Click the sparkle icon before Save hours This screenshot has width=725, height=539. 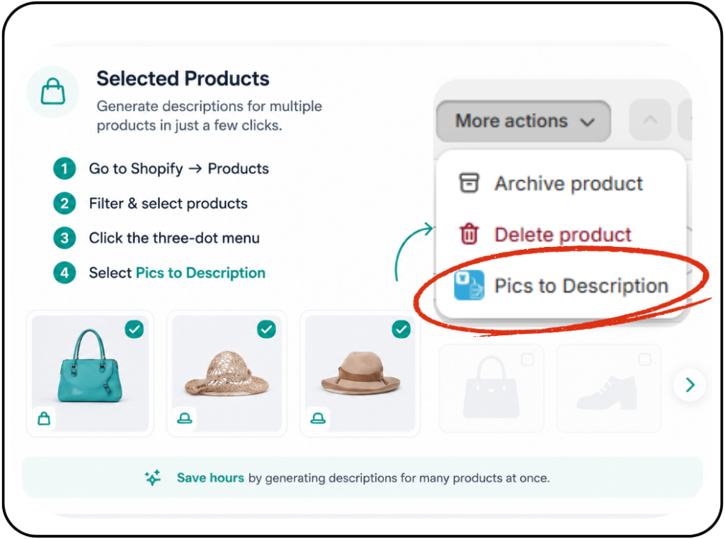click(x=153, y=477)
